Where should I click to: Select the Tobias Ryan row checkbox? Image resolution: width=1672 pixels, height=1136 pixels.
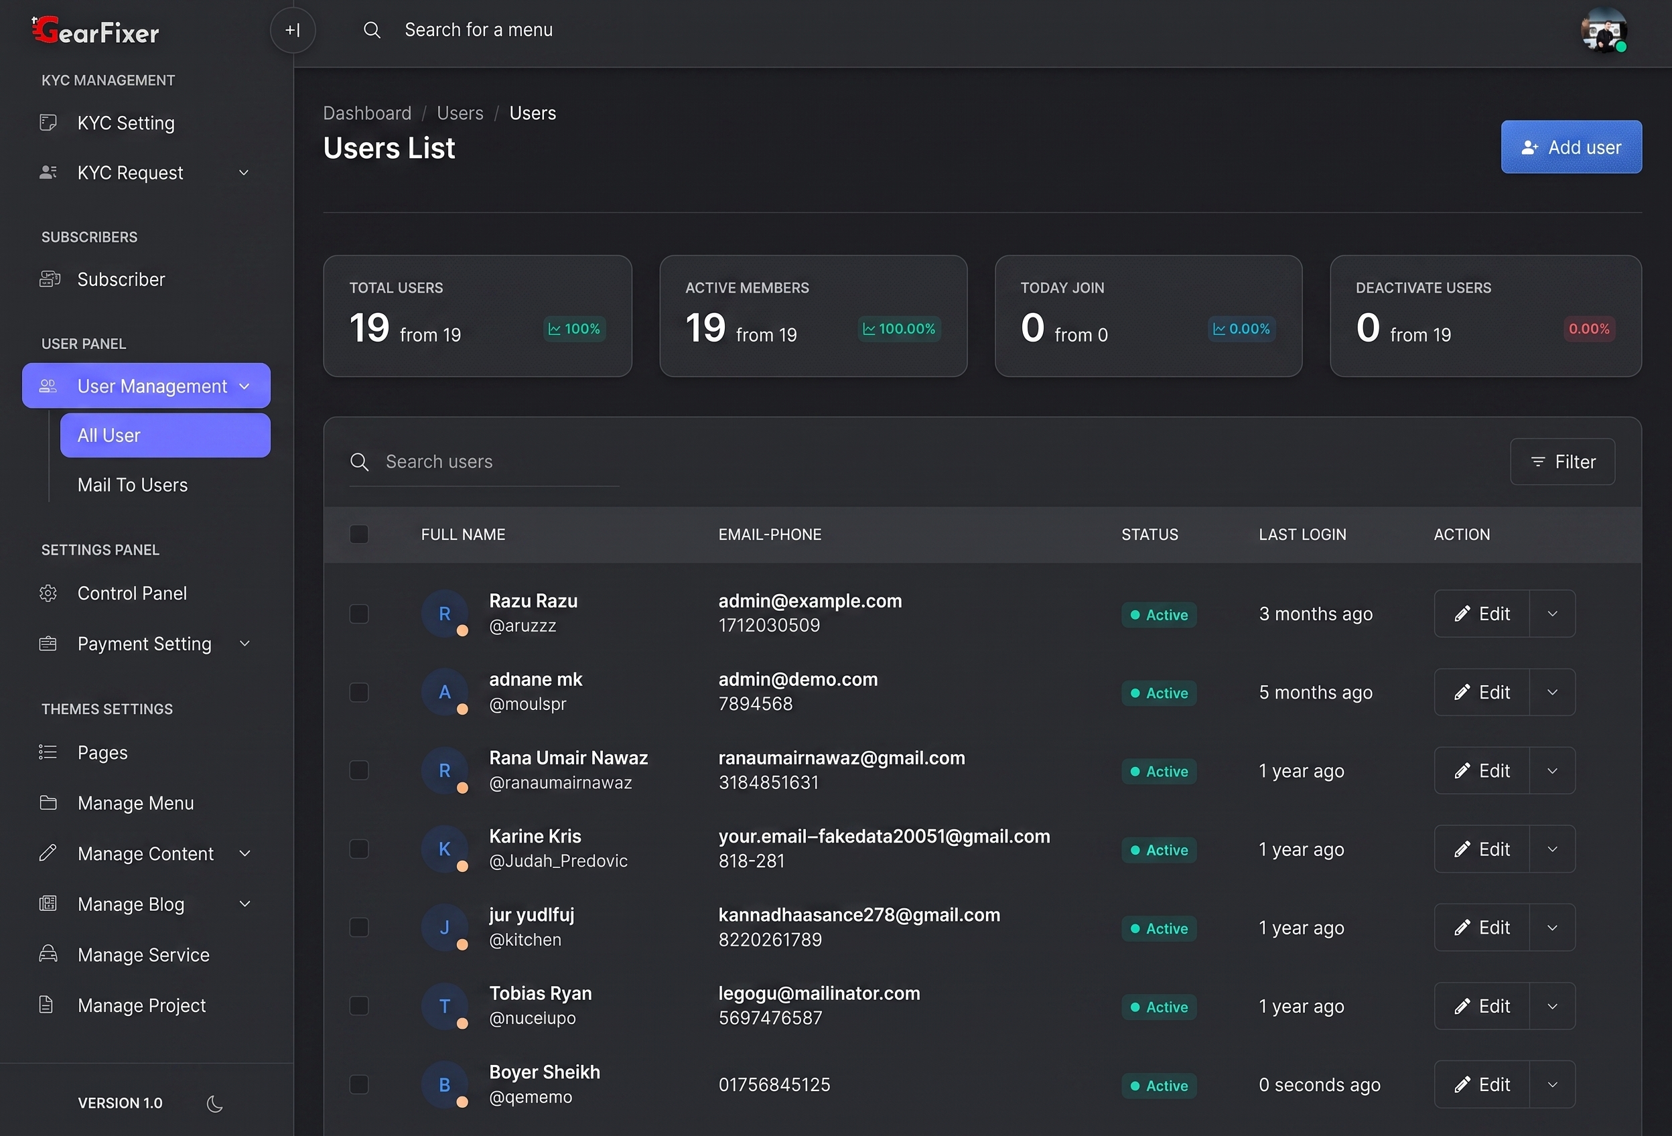(x=359, y=1006)
